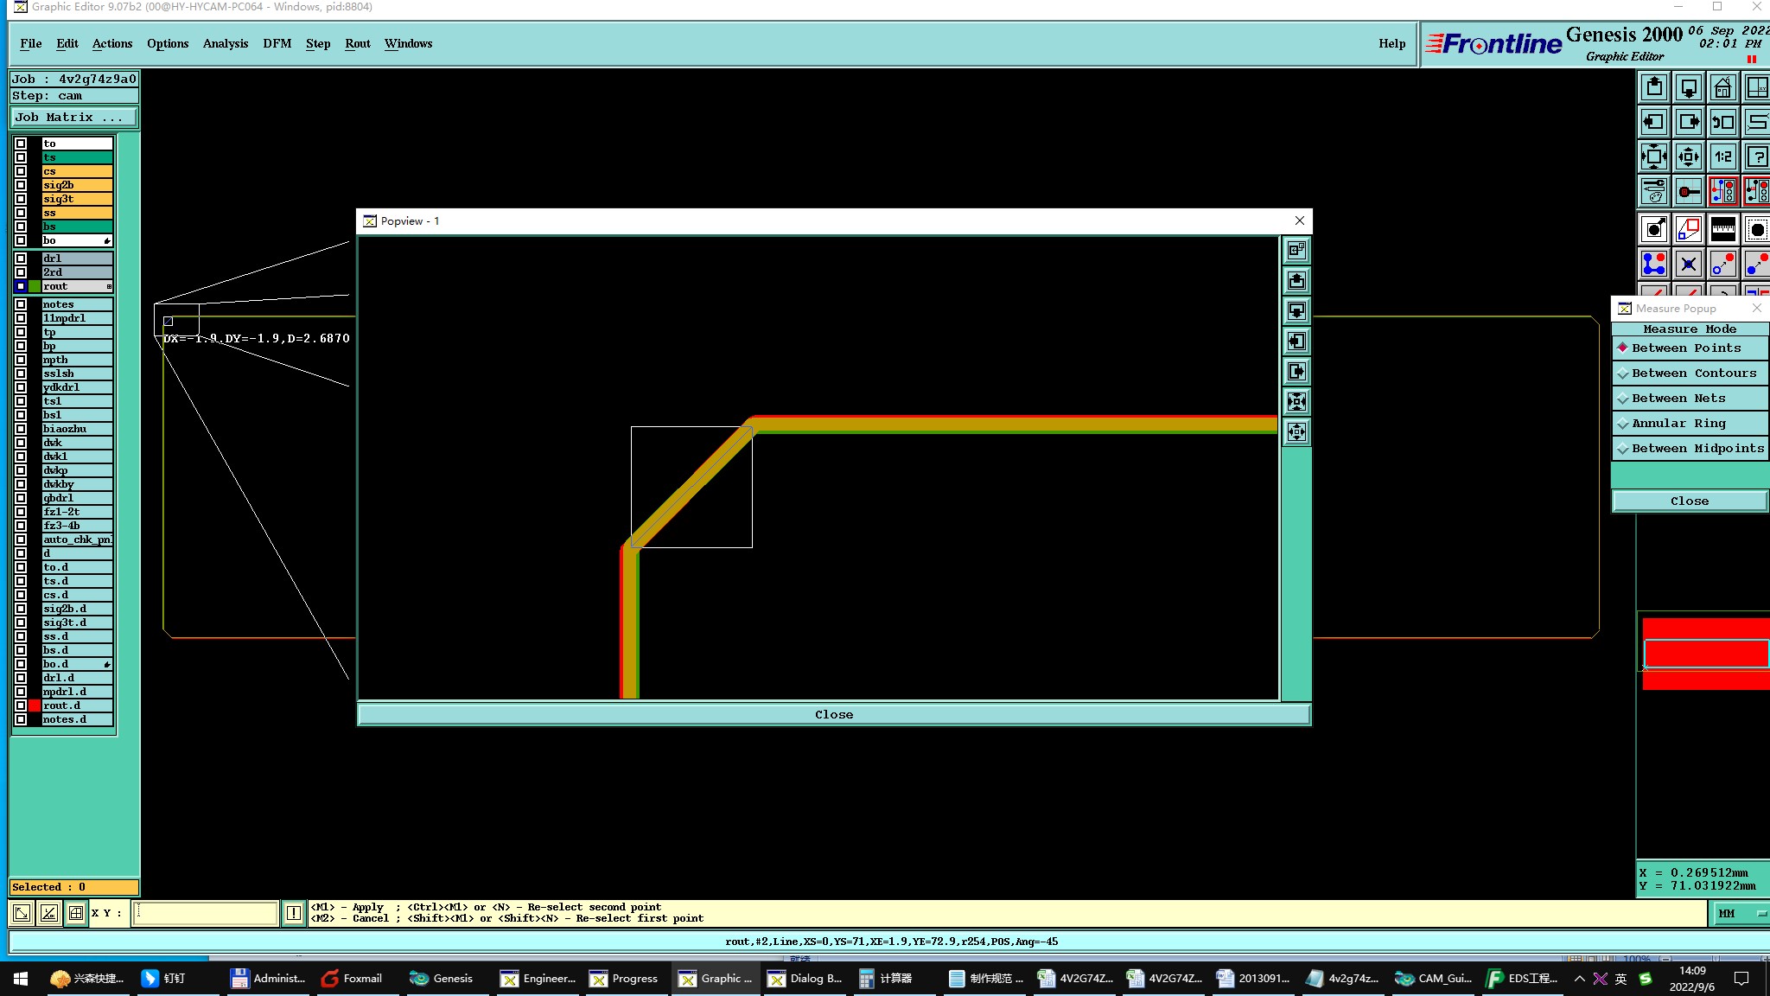
Task: Open the DFM menu
Action: click(277, 43)
